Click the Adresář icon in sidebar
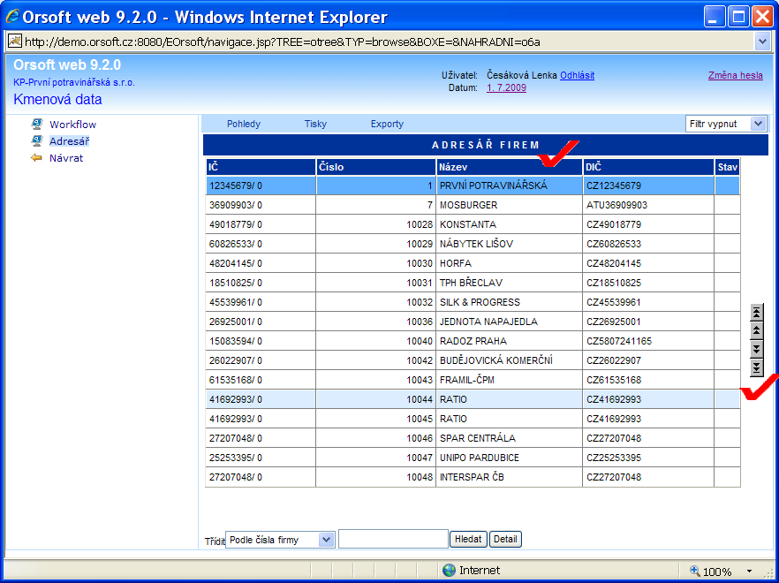This screenshot has width=779, height=583. (x=36, y=140)
